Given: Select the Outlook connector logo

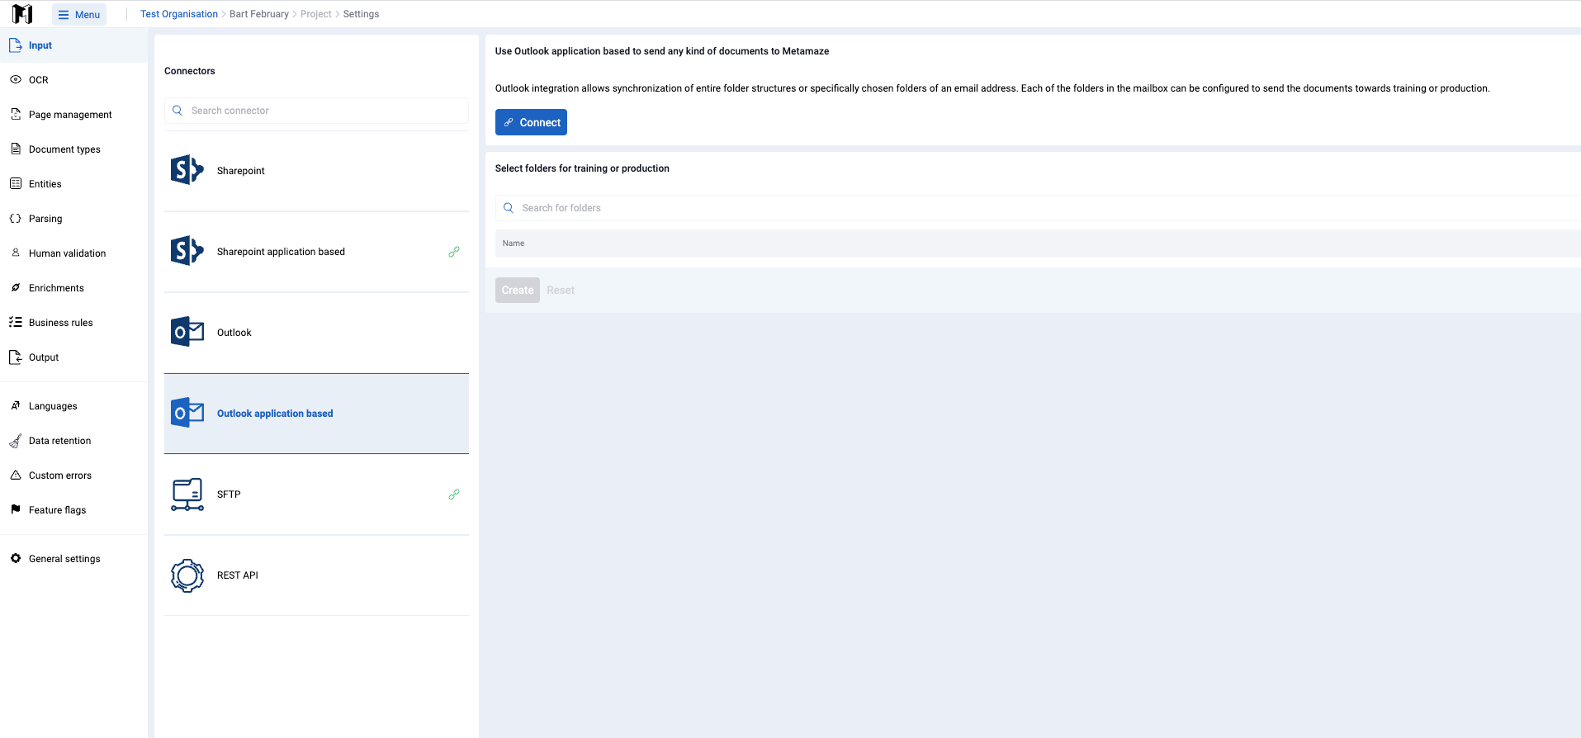Looking at the screenshot, I should (187, 332).
